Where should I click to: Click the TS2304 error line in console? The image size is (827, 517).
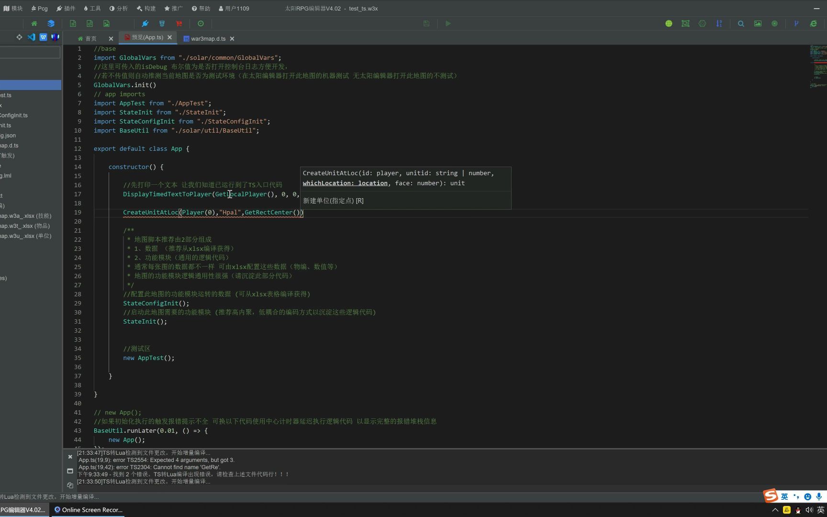tap(149, 467)
